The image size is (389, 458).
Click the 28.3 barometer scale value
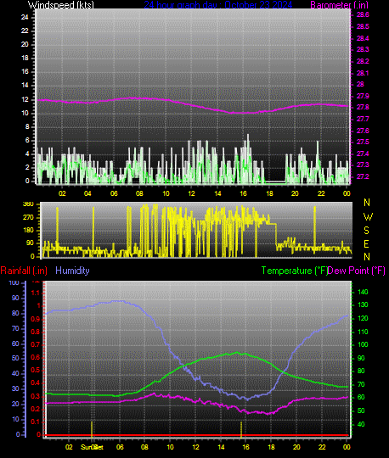(363, 49)
